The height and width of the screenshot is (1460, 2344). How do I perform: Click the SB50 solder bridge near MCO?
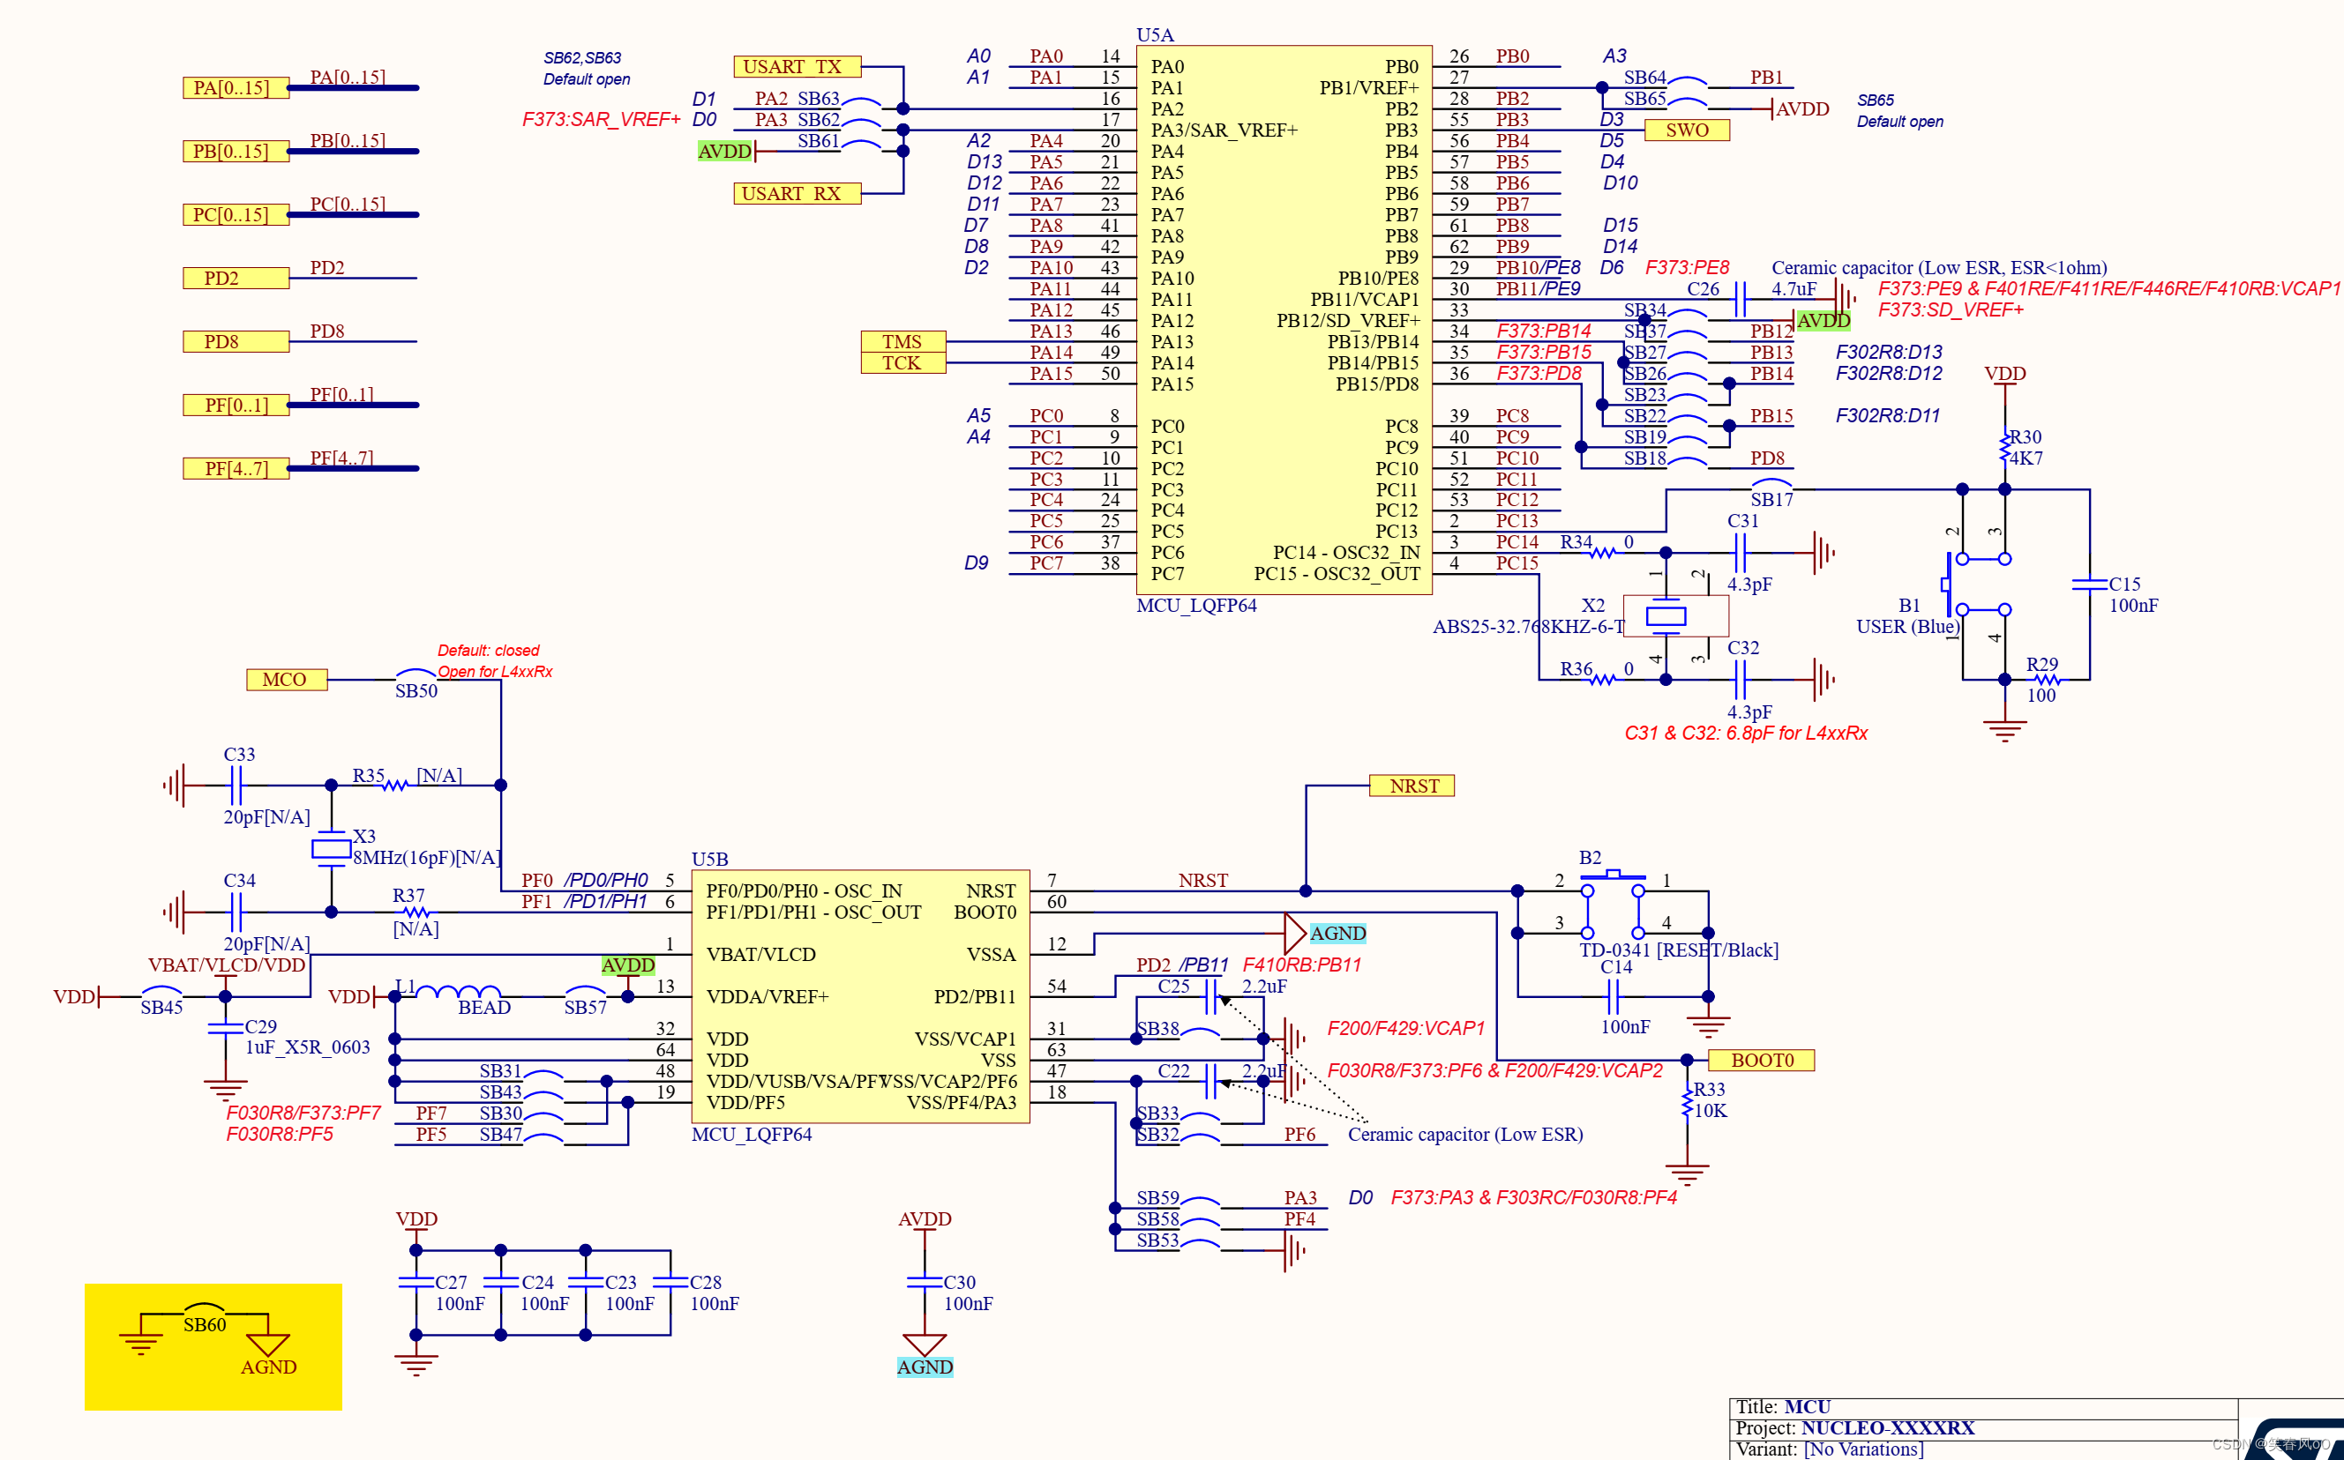(416, 675)
